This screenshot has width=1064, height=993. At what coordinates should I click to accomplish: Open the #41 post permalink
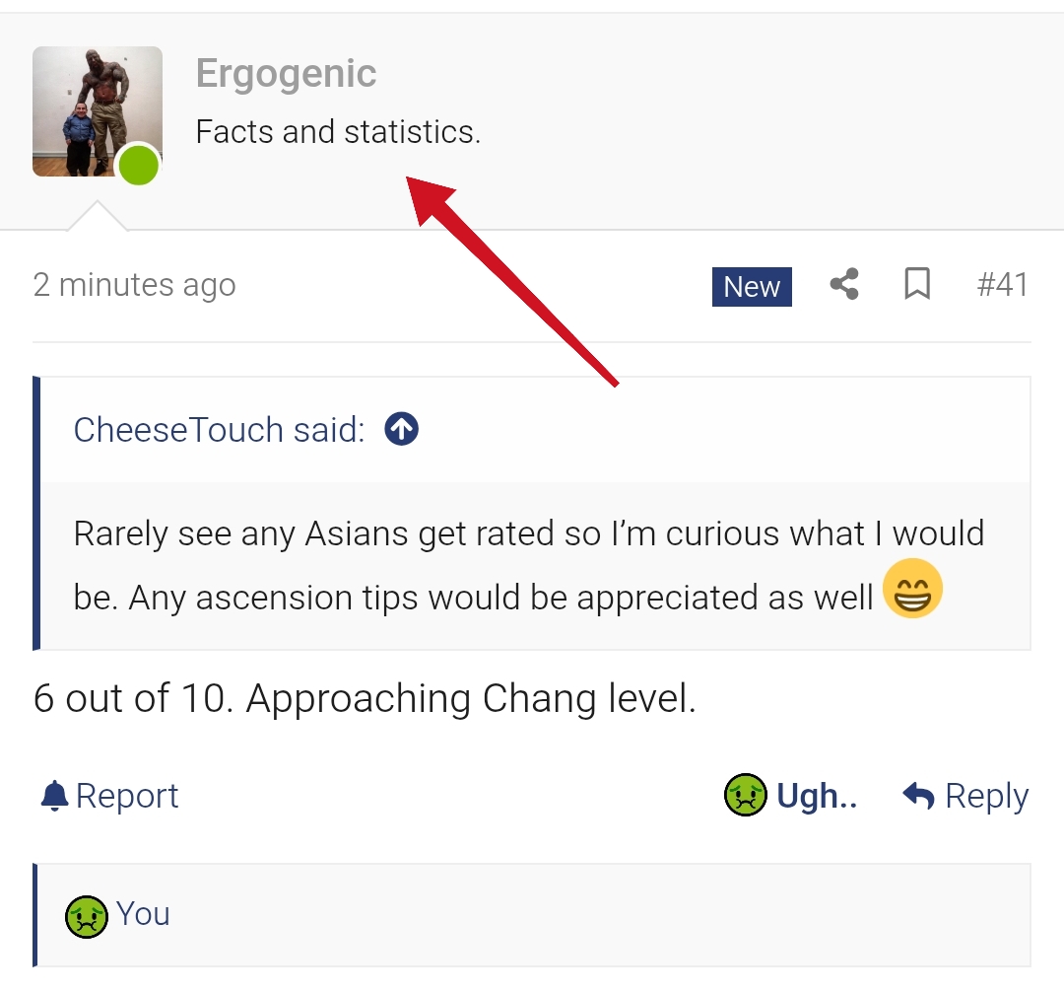(1002, 285)
